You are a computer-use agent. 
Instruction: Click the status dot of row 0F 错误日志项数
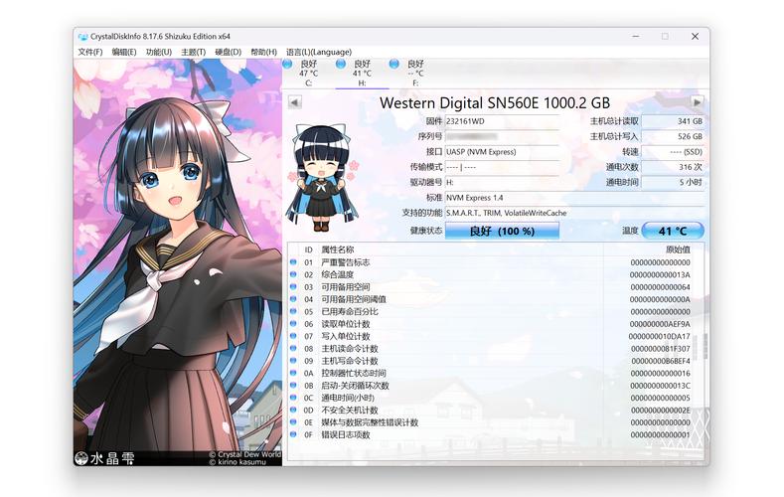293,434
